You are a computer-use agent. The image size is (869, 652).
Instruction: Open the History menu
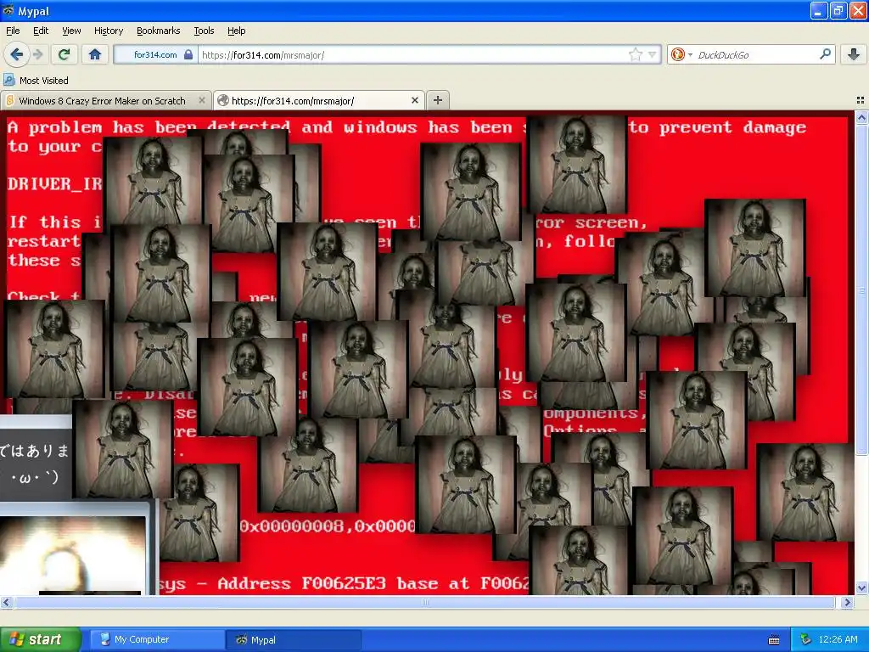coord(109,31)
